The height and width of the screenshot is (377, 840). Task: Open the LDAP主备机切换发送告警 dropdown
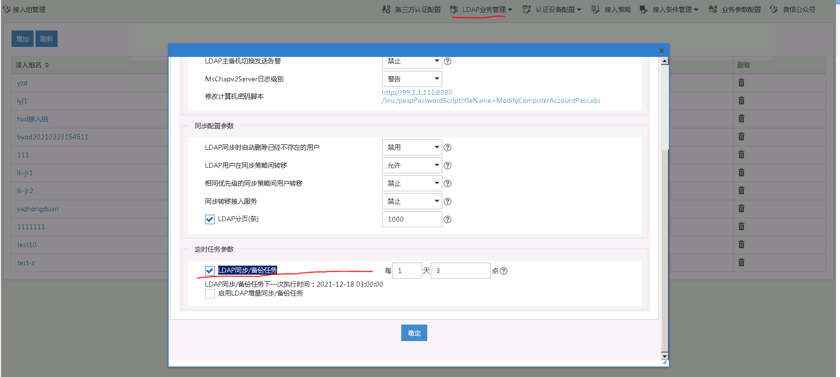(412, 61)
